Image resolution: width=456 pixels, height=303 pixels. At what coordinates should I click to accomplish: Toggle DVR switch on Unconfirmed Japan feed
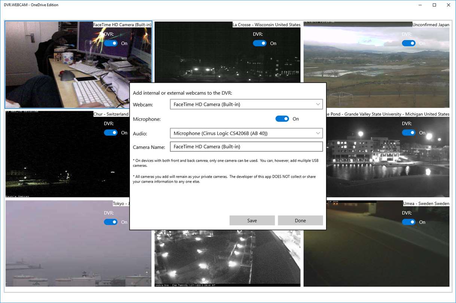click(x=409, y=43)
